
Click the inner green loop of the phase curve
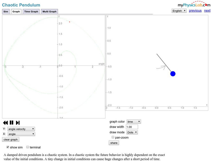(x=67, y=51)
